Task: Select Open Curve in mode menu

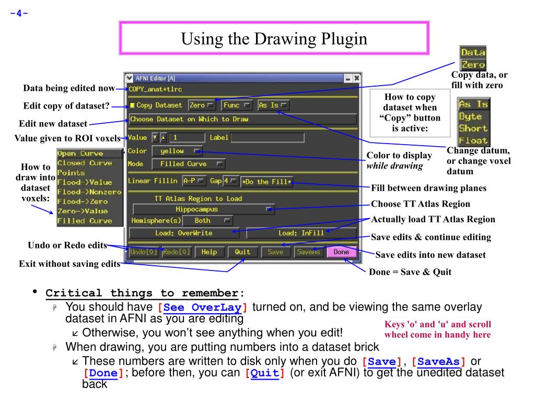Action: point(90,154)
